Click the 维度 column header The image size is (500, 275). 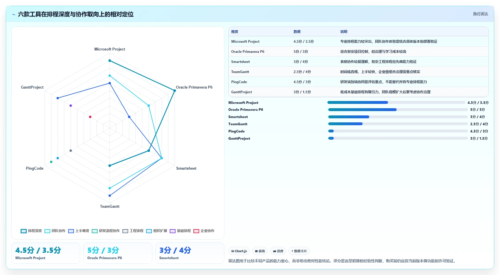(x=235, y=32)
